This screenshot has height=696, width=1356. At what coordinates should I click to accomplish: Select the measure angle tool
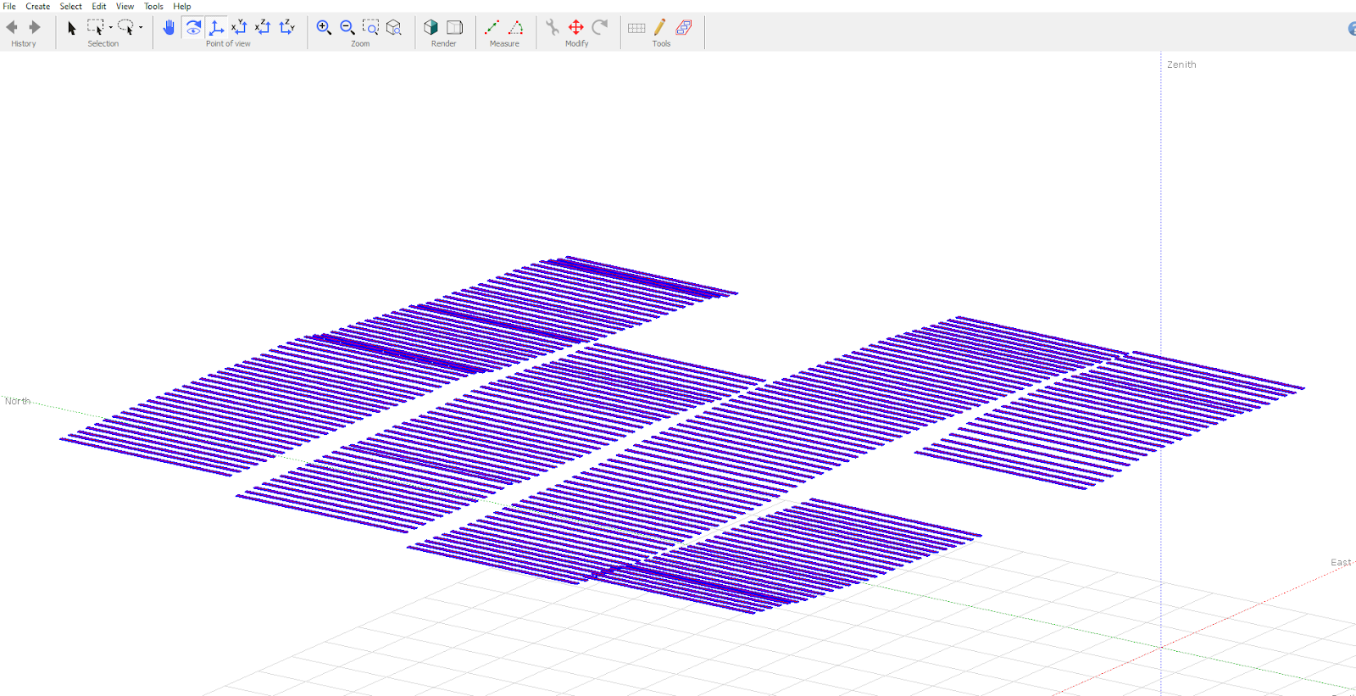(x=515, y=27)
